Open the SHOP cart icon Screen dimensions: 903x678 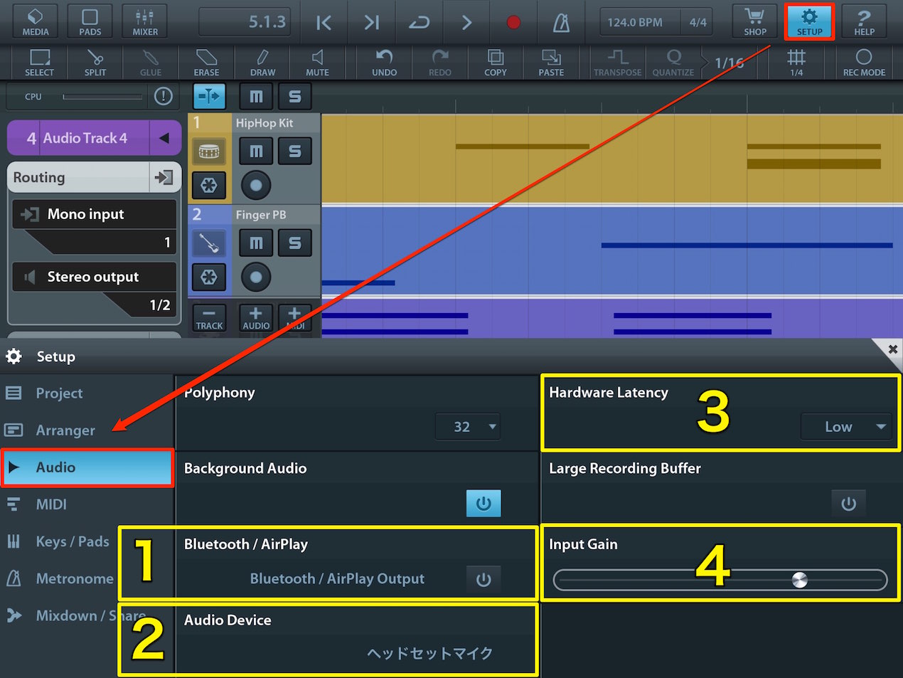tap(754, 21)
